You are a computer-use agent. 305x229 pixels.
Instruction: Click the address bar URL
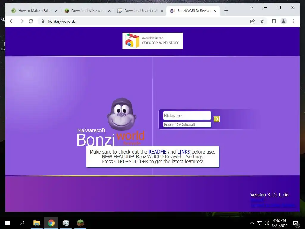[x=61, y=21]
